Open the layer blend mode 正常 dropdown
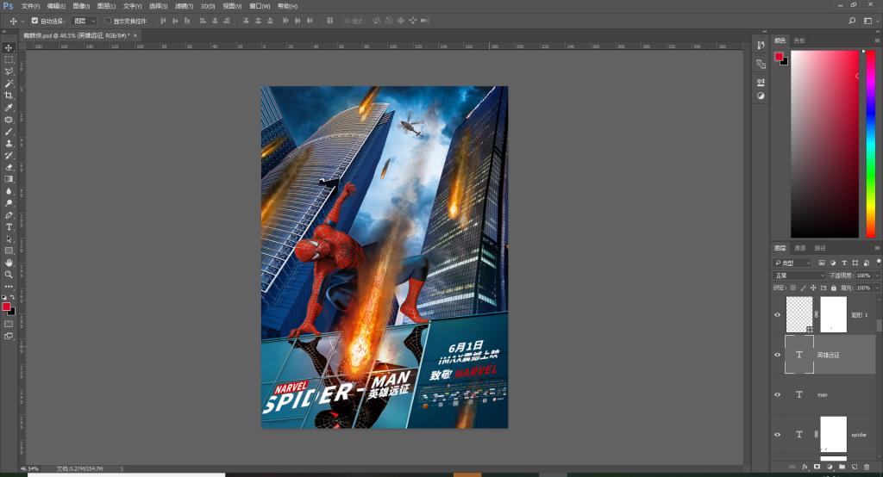Image resolution: width=883 pixels, height=477 pixels. [798, 276]
